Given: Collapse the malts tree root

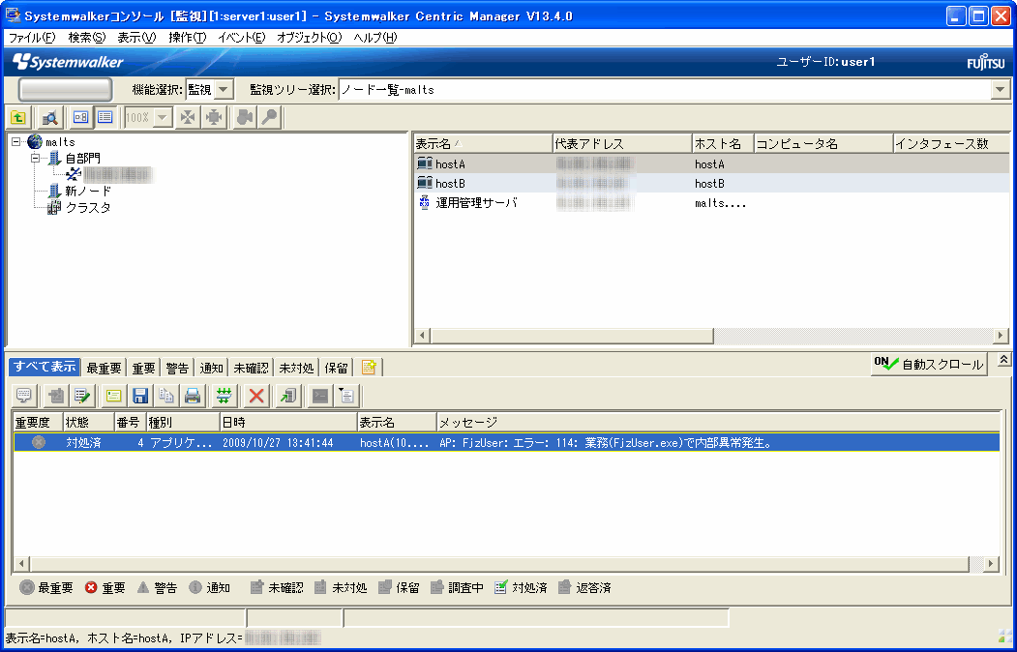Looking at the screenshot, I should pyautogui.click(x=16, y=142).
